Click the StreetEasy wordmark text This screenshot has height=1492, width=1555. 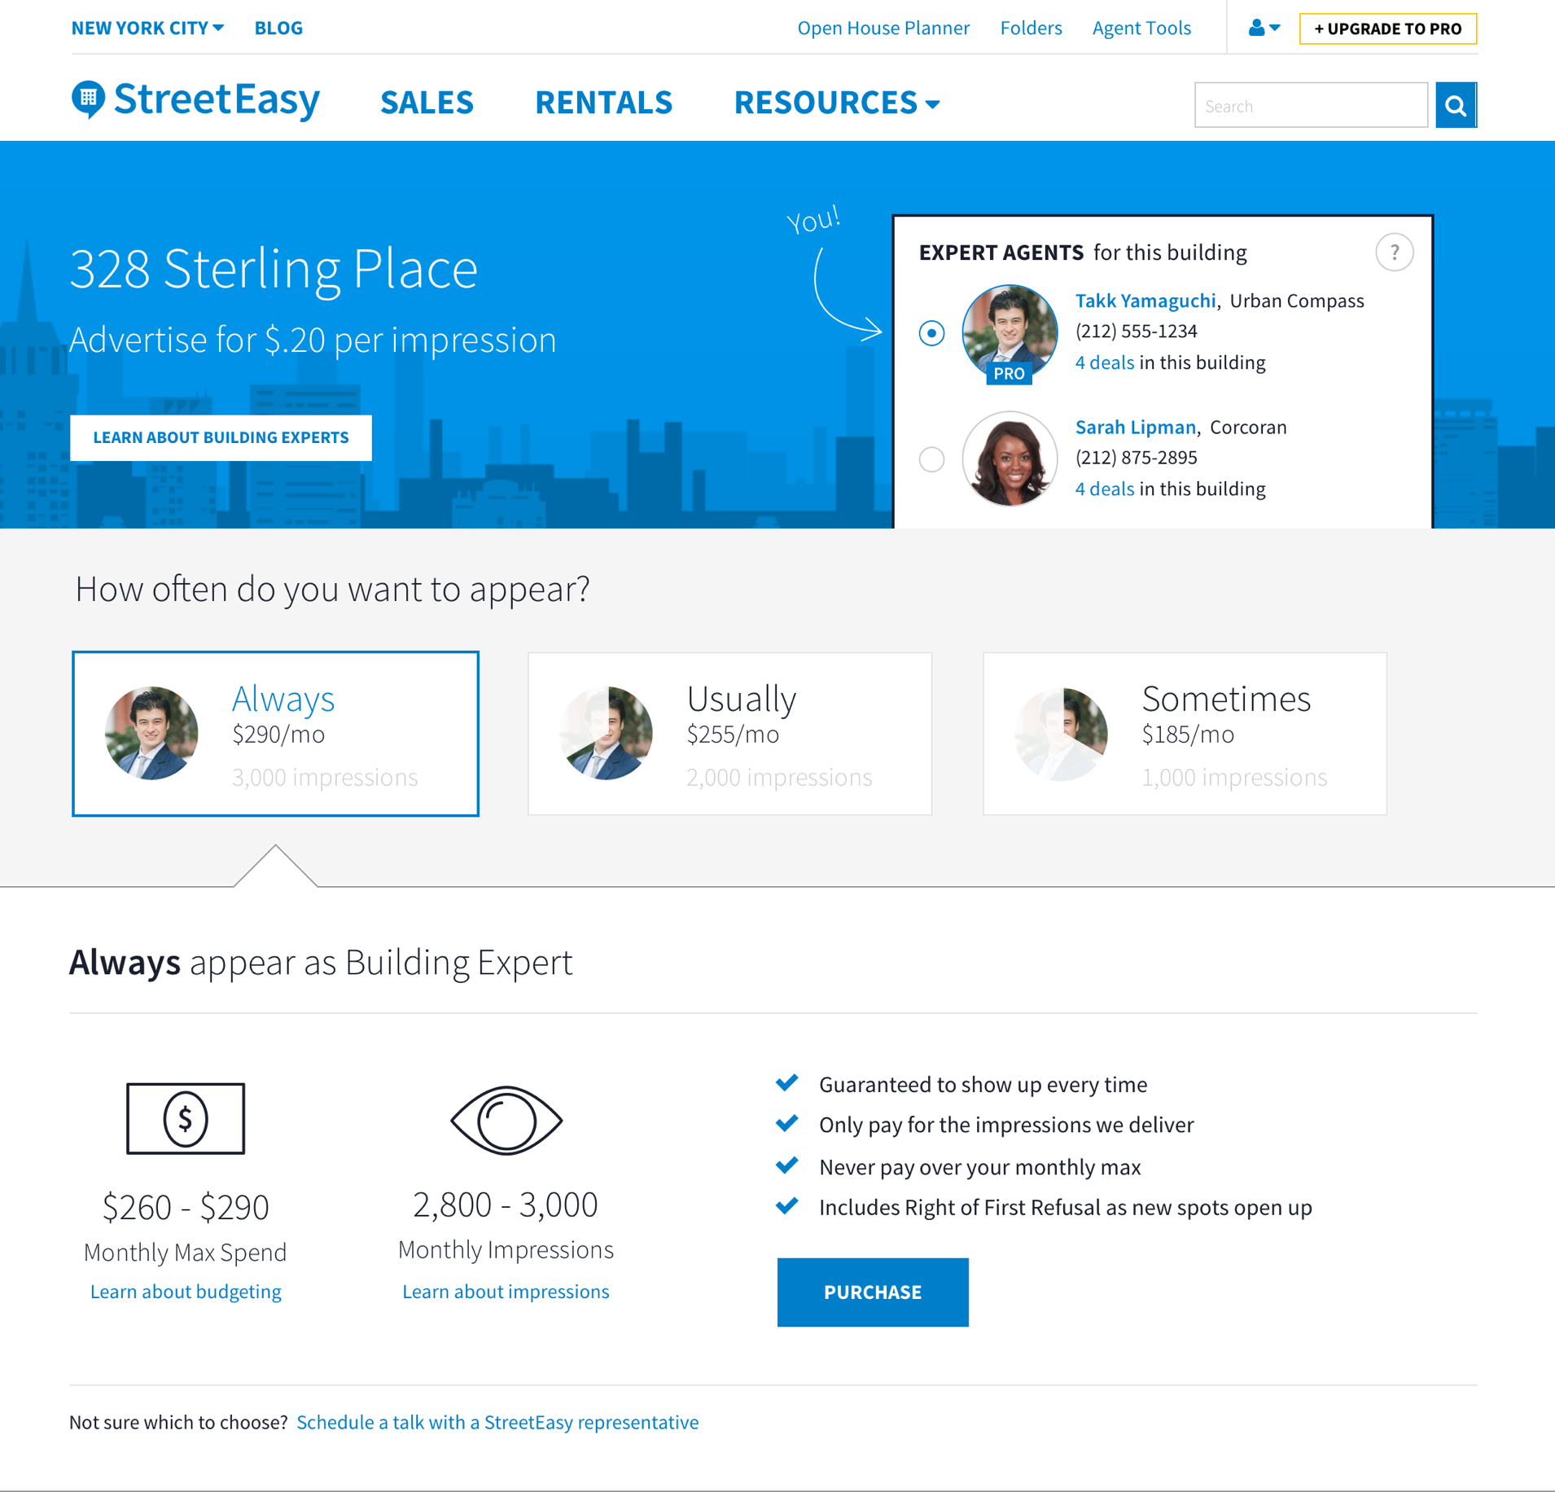click(x=217, y=100)
